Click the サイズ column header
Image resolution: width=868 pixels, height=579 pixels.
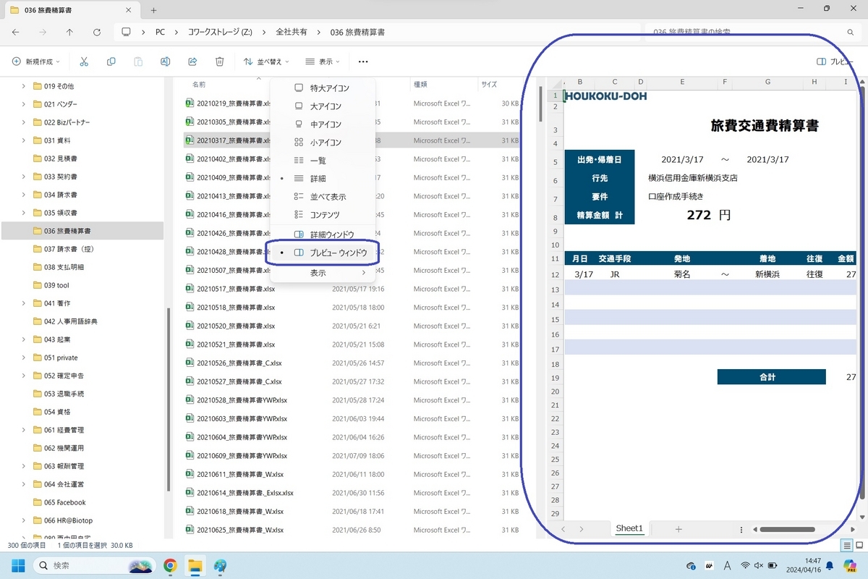pyautogui.click(x=489, y=84)
